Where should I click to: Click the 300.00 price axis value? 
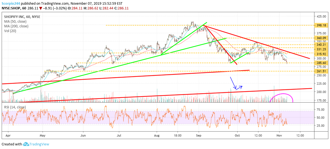321,58
